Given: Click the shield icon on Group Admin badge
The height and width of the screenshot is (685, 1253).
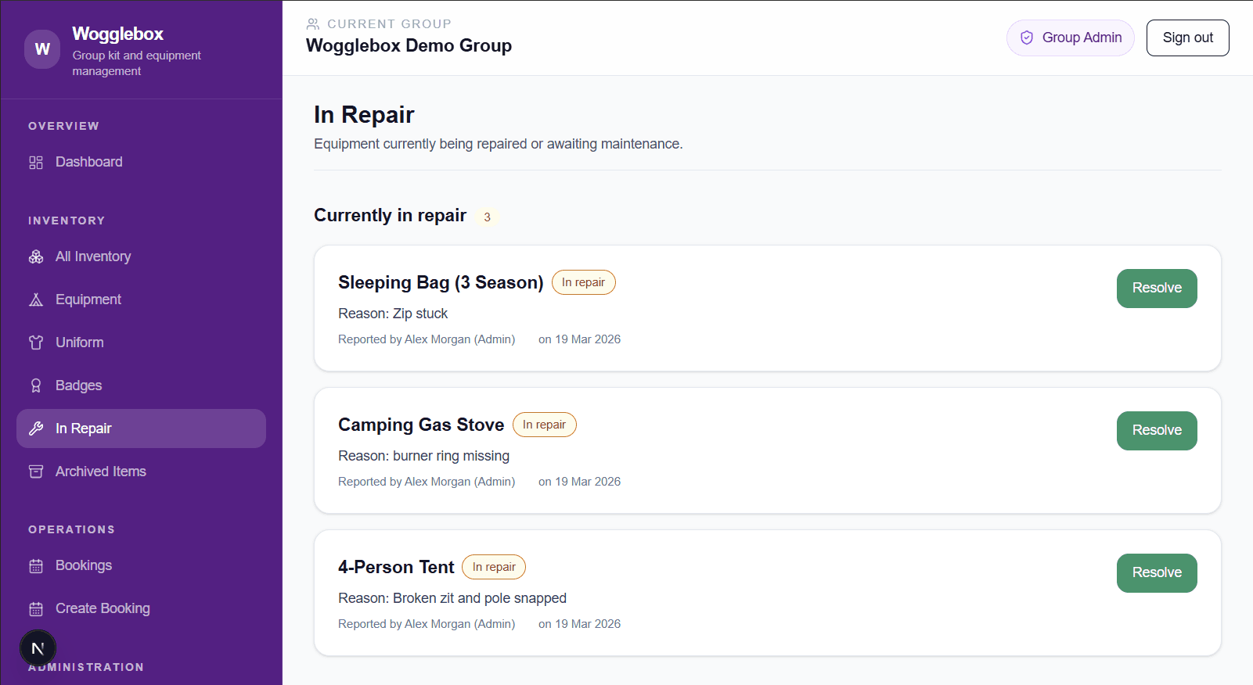Looking at the screenshot, I should [1026, 37].
